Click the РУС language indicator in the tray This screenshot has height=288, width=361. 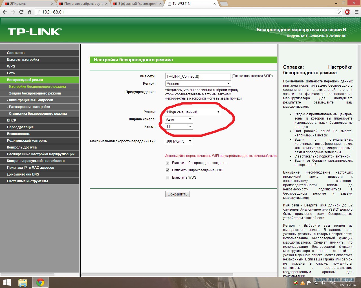333,282
